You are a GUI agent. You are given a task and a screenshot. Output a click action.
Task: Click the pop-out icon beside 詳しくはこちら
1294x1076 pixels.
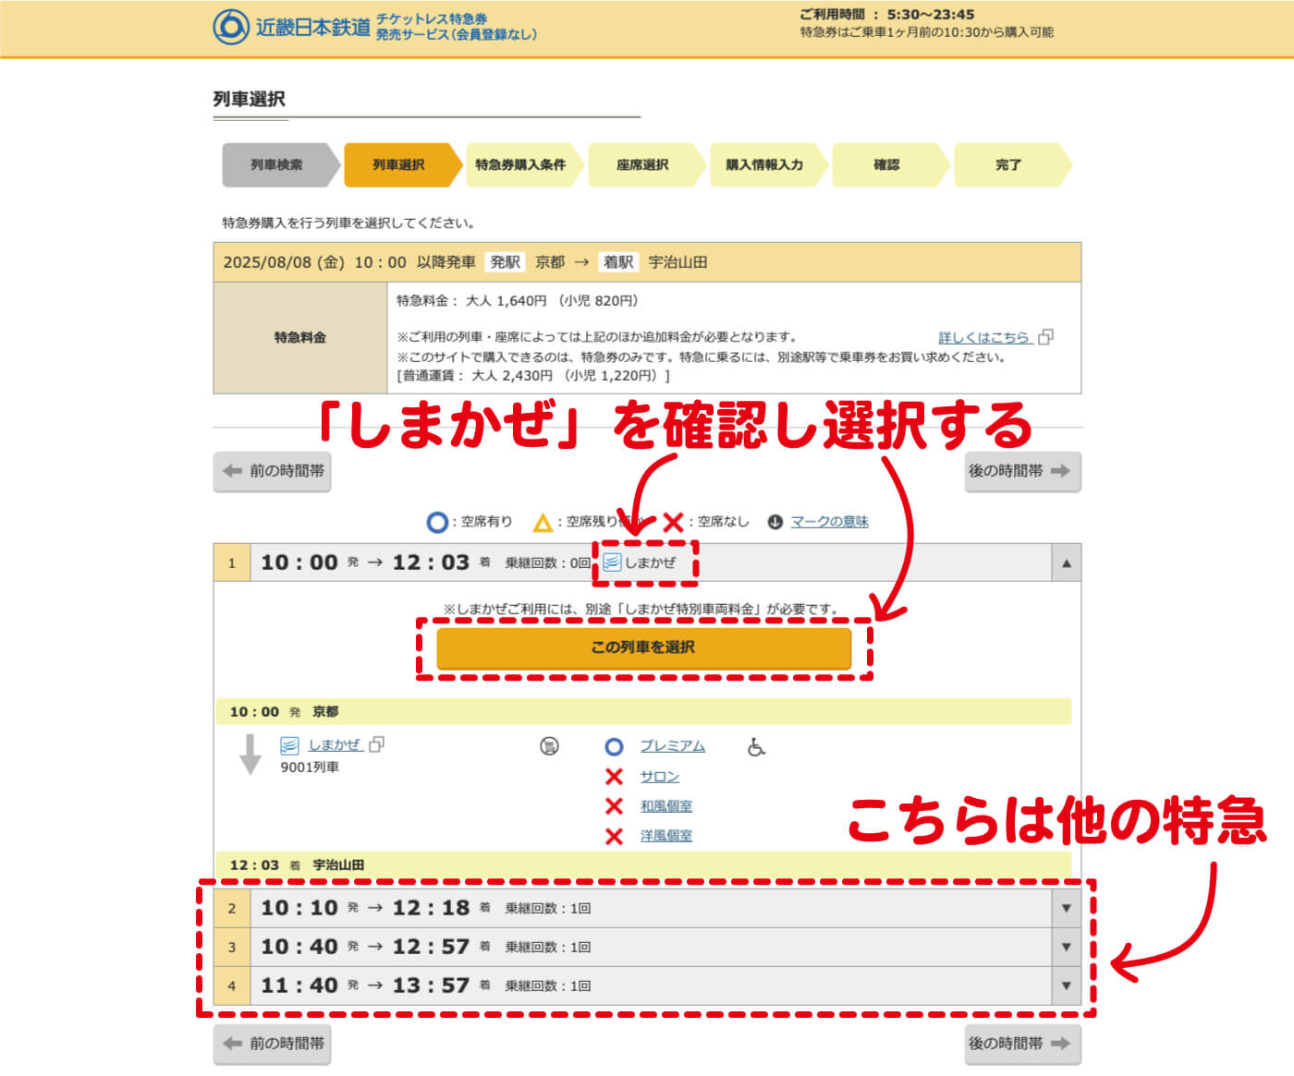(x=1046, y=337)
